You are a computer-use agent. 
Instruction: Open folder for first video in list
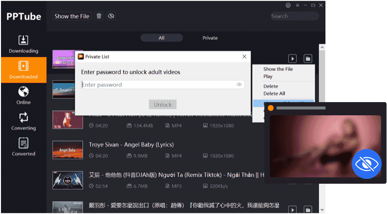308,59
